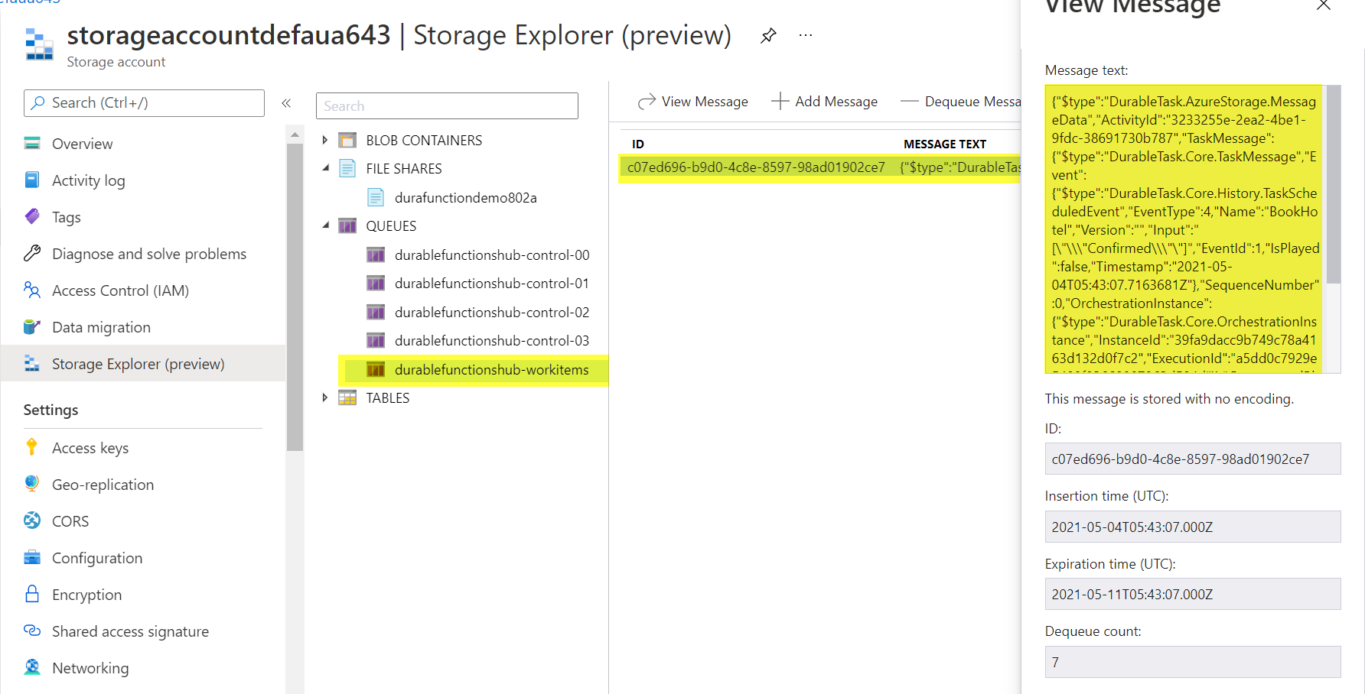Select the Activity log icon
The width and height of the screenshot is (1365, 694).
31,180
